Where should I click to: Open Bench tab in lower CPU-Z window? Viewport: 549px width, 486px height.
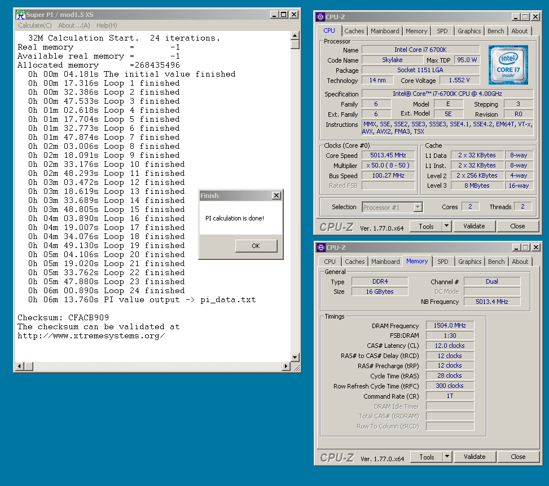tap(497, 262)
